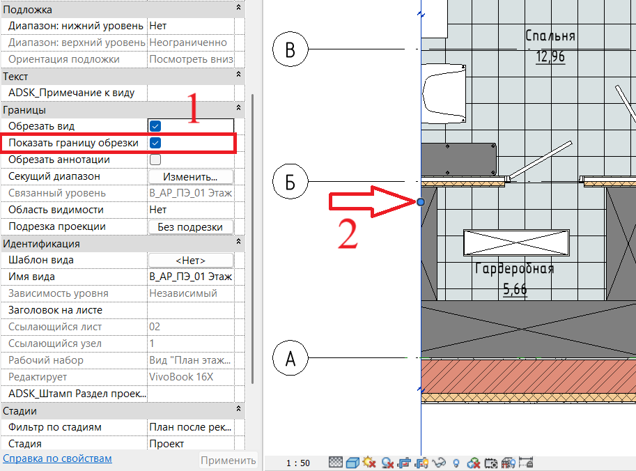Collapse the Идентификация section
636x471 pixels.
[238, 241]
